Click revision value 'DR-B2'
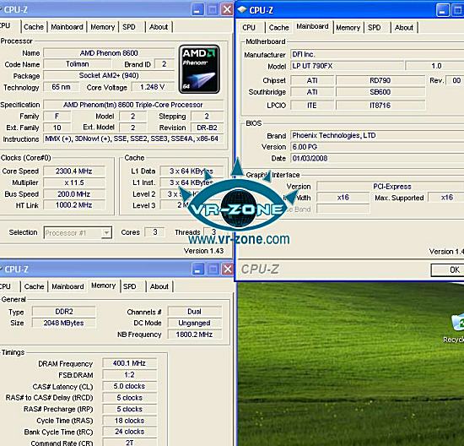464x446 pixels. (x=207, y=128)
